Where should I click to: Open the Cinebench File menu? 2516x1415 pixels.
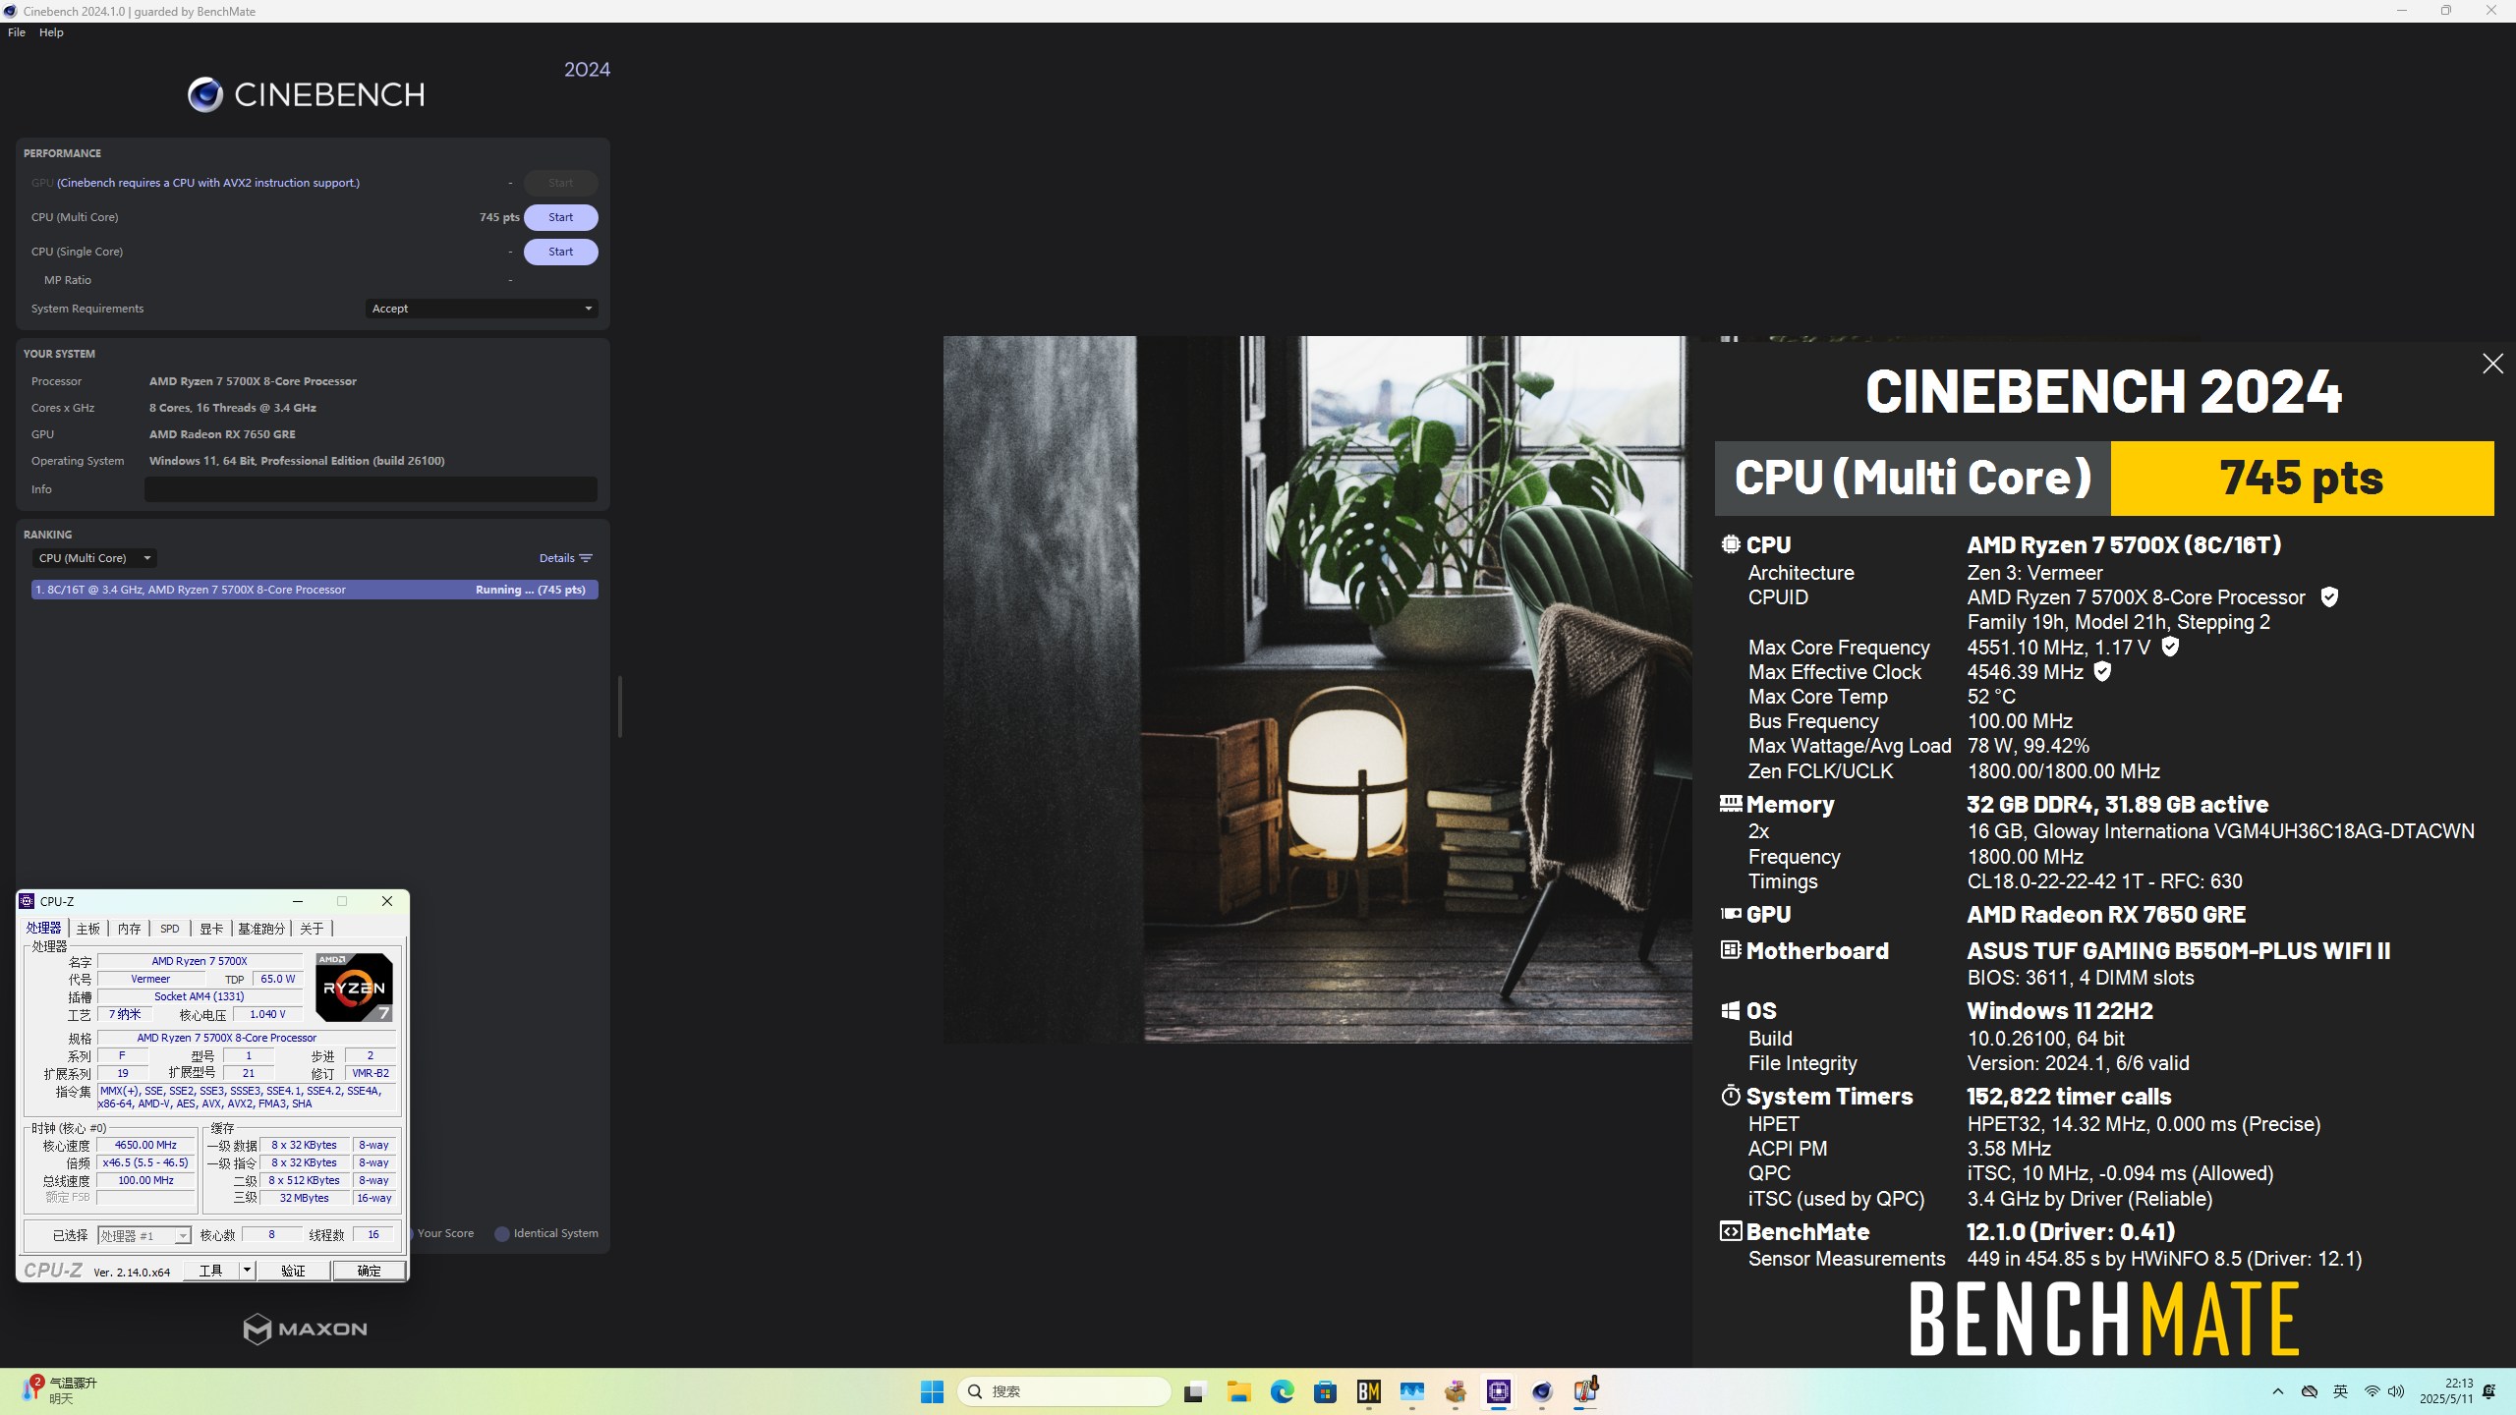click(17, 32)
